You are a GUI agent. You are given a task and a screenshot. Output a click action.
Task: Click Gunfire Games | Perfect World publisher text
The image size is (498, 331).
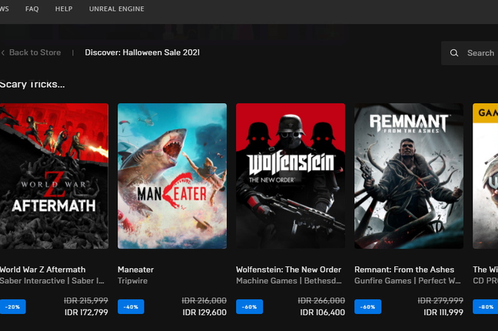[x=408, y=280]
